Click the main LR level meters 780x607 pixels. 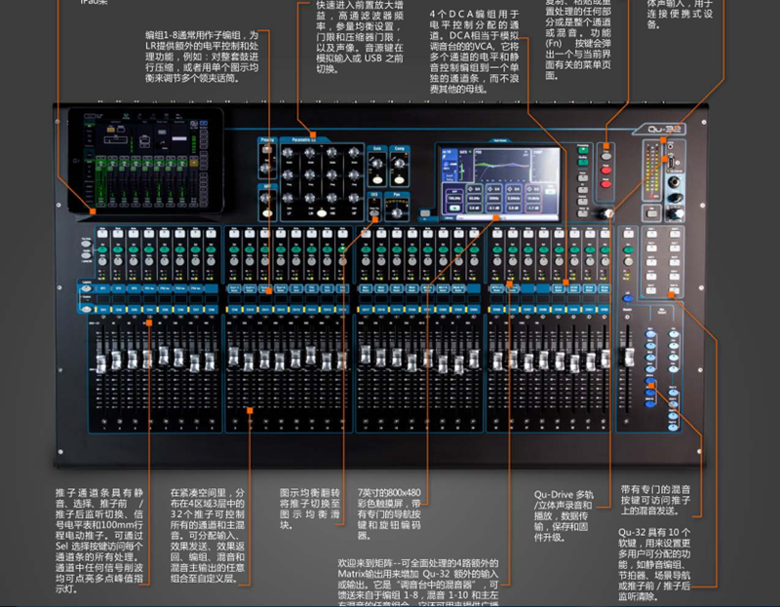tap(652, 171)
